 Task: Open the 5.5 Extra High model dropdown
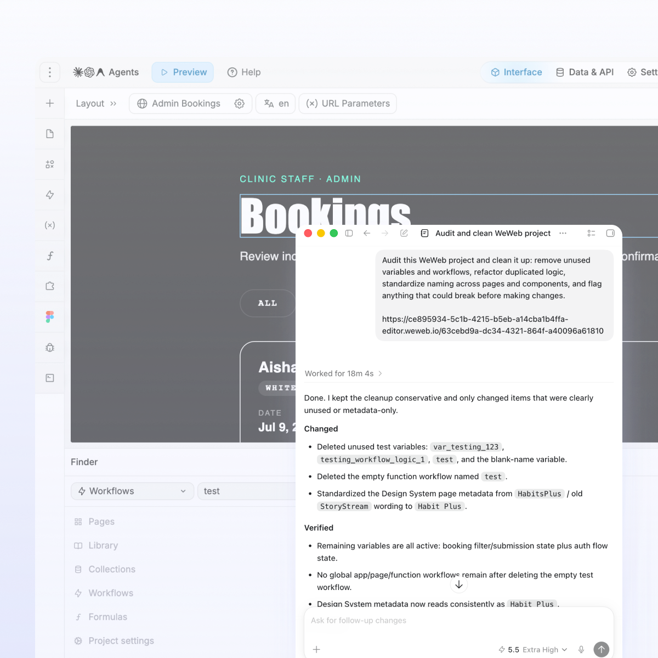click(x=532, y=649)
